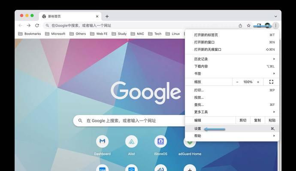Select 打开新的窗口 menu item
This screenshot has height=171, width=296.
coord(232,42)
